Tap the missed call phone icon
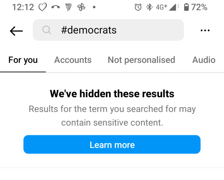Image resolution: width=224 pixels, height=180 pixels. [56, 7]
